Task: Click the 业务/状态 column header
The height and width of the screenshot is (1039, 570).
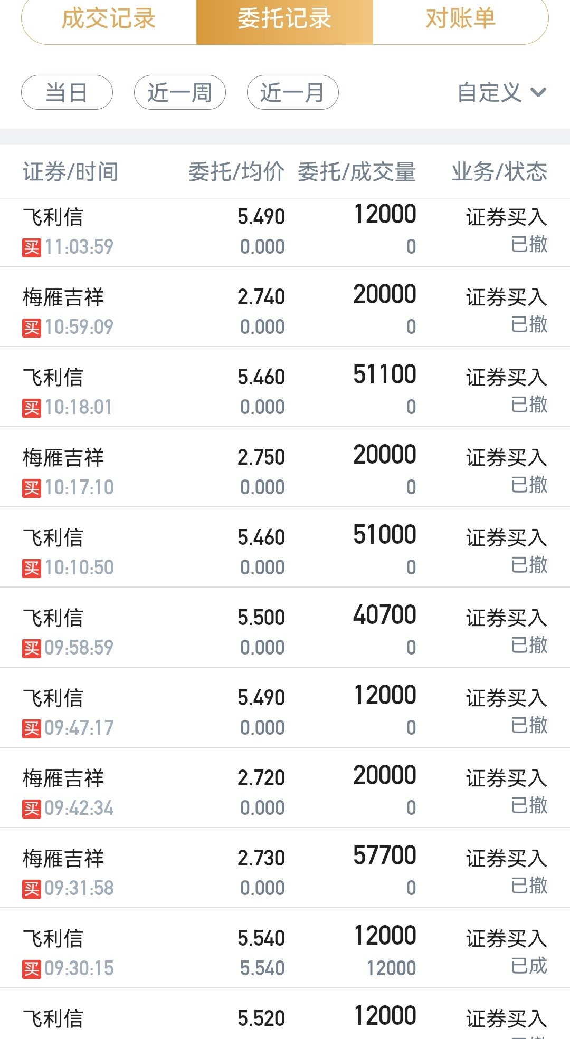Action: tap(499, 172)
